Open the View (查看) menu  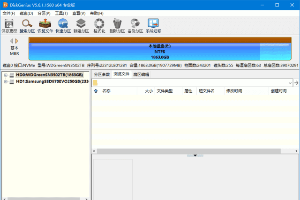79,13
